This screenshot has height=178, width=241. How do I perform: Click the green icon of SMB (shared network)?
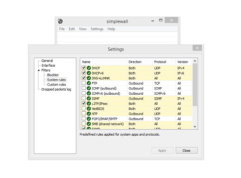coord(89,124)
